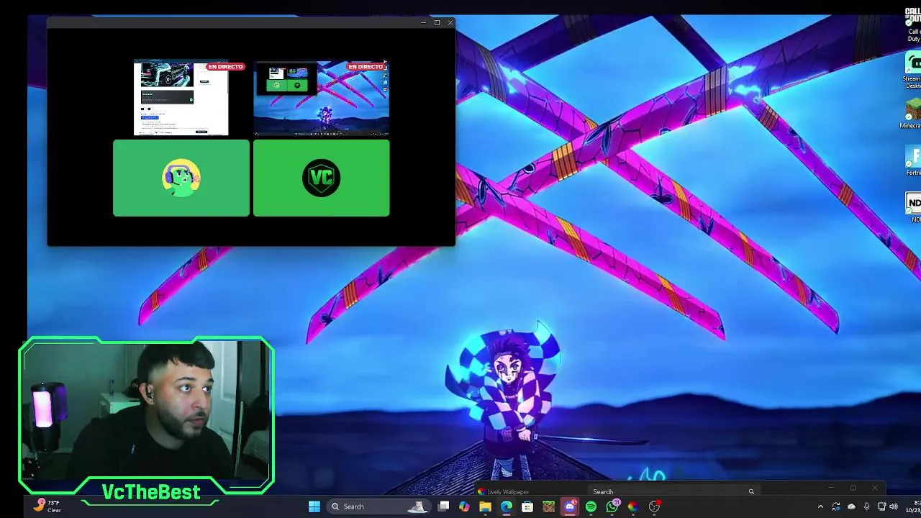Select the right live desktop stream thumbnail

click(321, 98)
